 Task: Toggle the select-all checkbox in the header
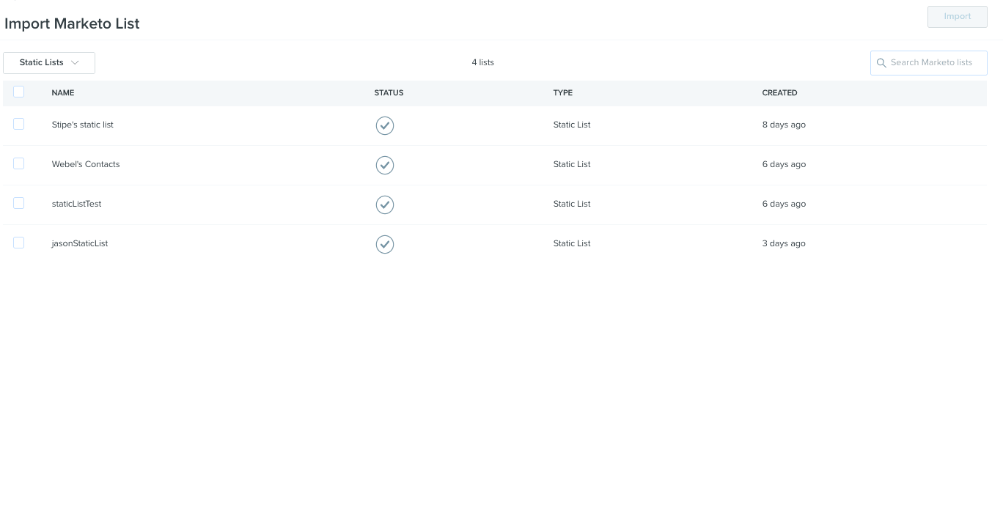pyautogui.click(x=19, y=92)
